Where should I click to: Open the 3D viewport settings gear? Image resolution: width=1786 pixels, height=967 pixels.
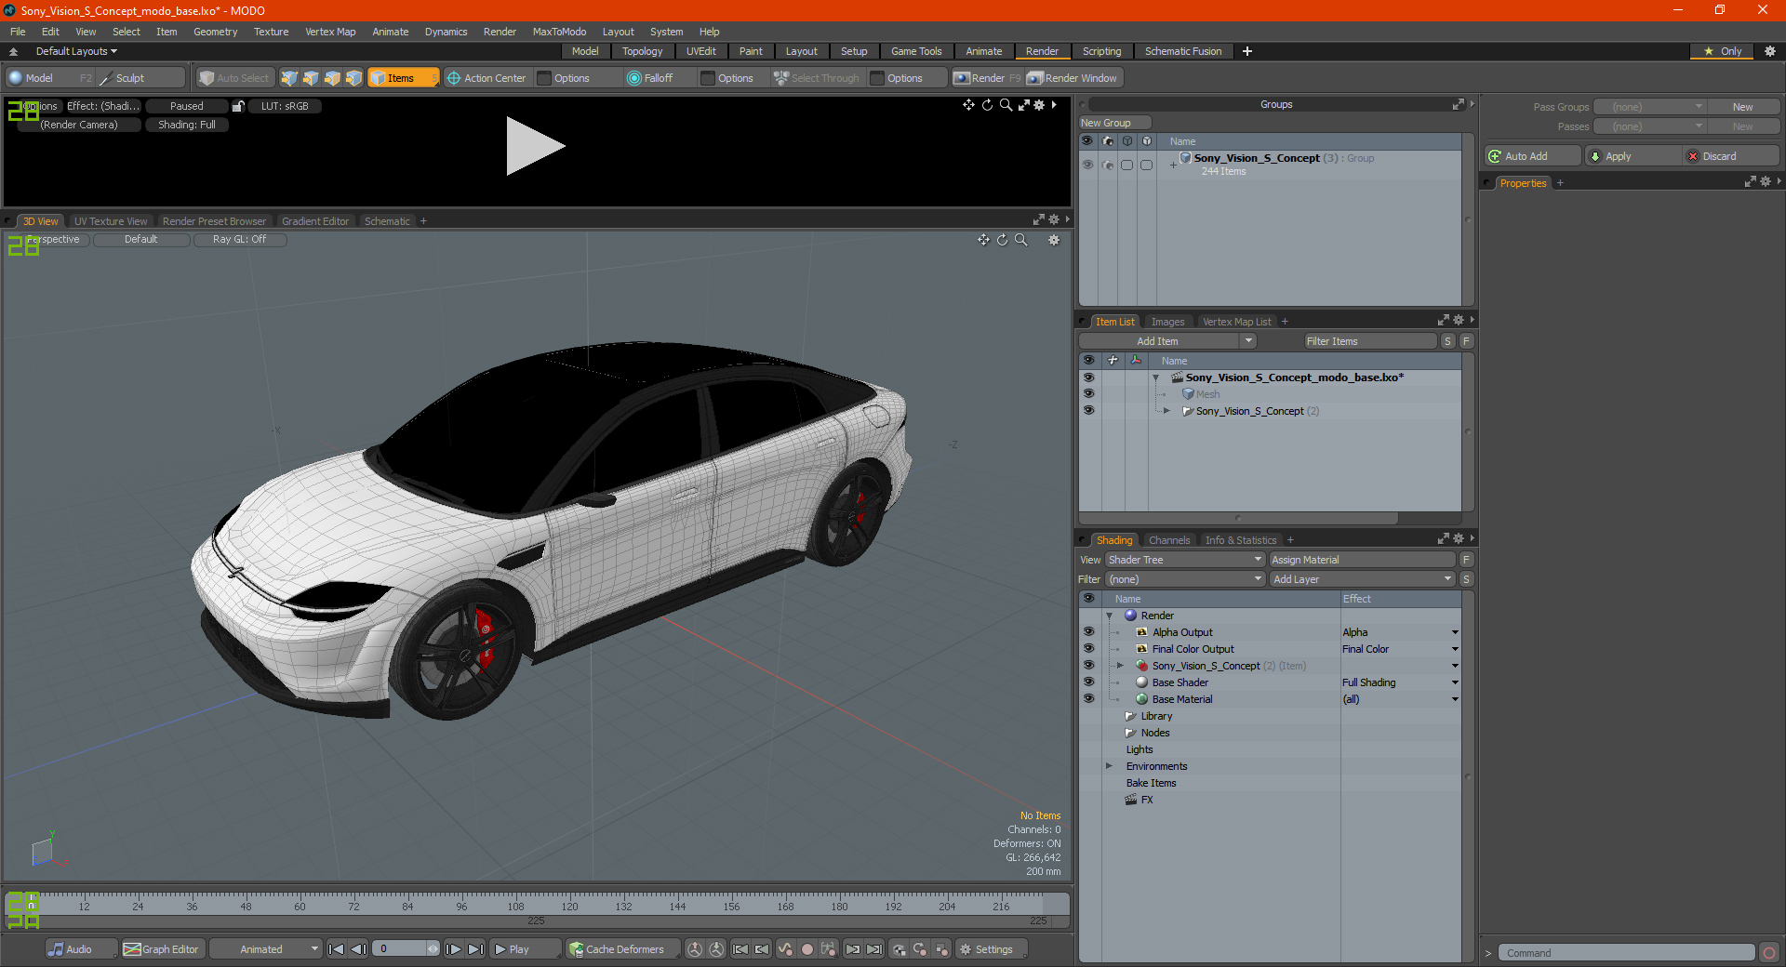(x=1054, y=240)
